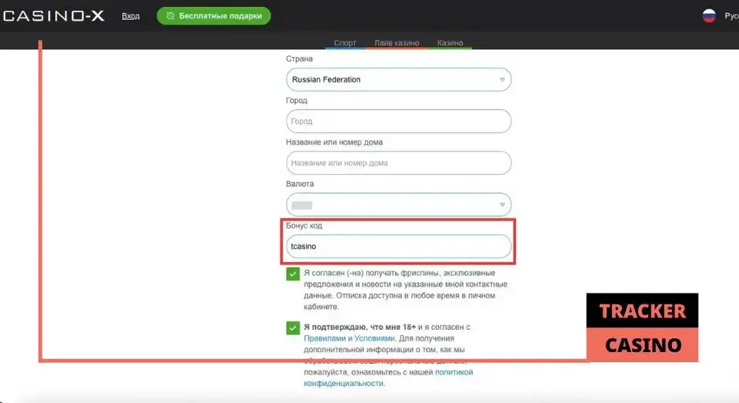Toggle the freespins and news consent checkbox
The width and height of the screenshot is (739, 403).
pos(293,274)
